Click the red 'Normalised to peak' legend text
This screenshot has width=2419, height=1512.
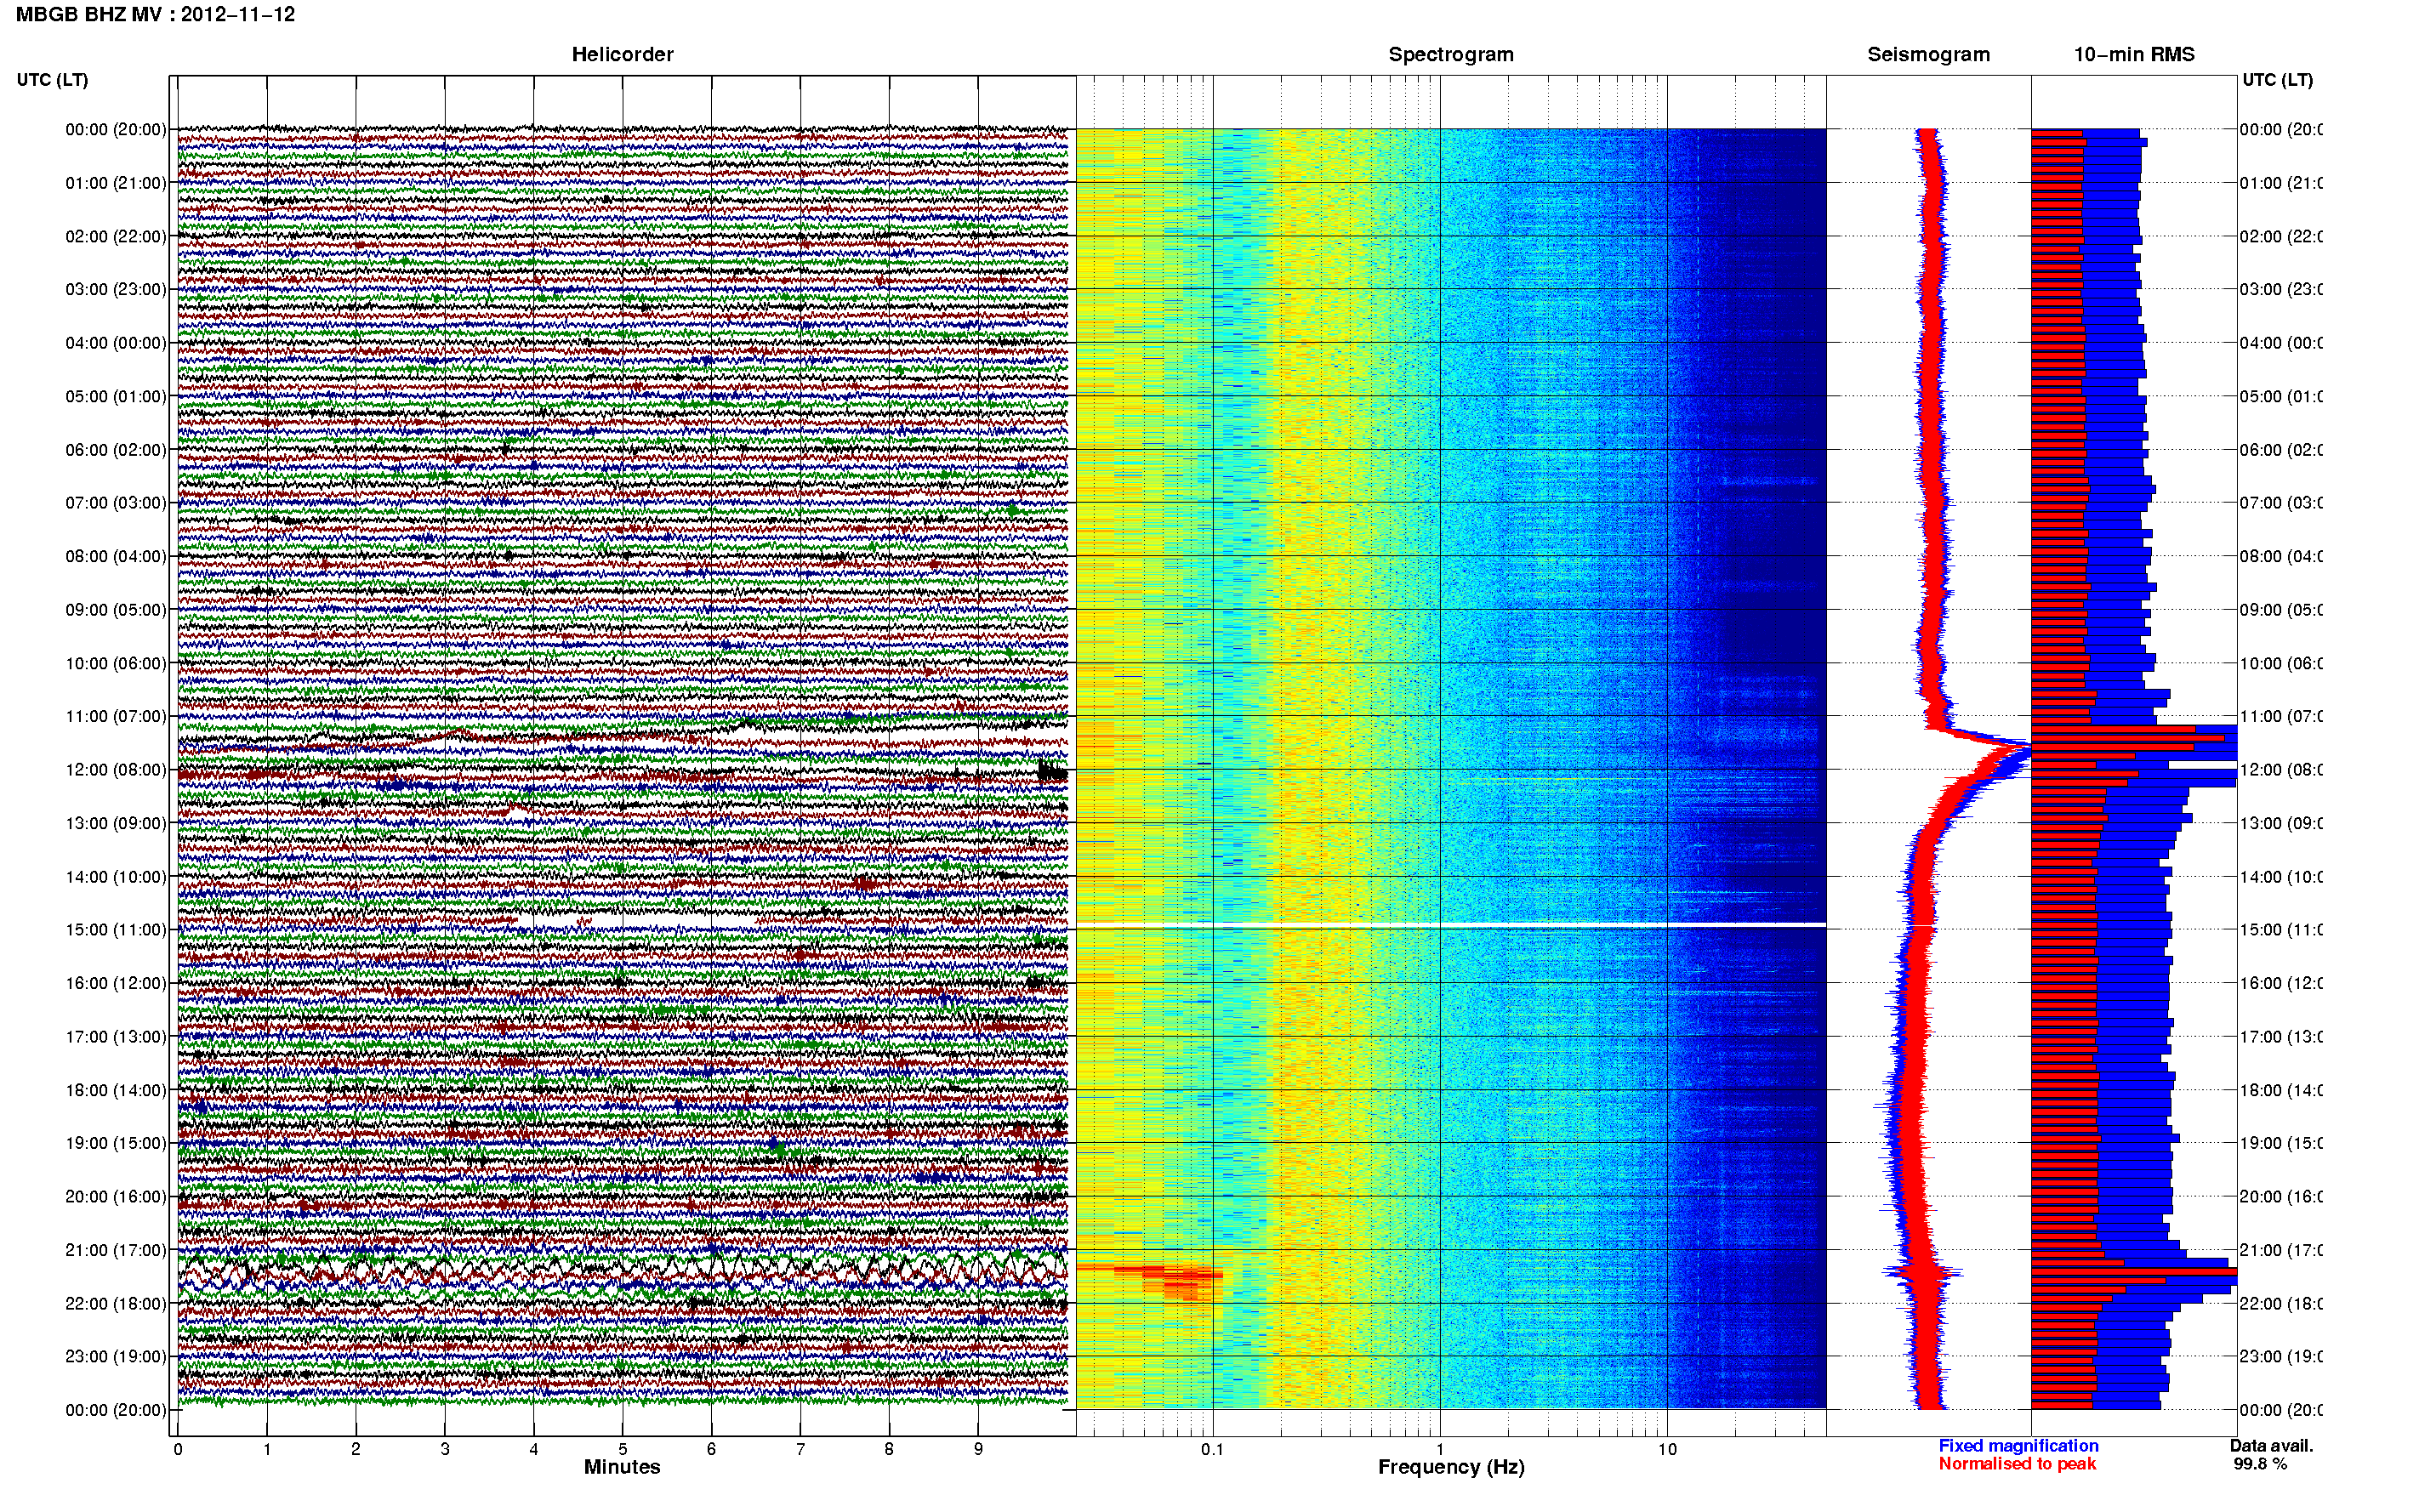pyautogui.click(x=2017, y=1464)
